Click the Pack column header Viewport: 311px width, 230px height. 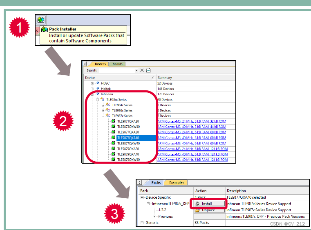pos(166,191)
